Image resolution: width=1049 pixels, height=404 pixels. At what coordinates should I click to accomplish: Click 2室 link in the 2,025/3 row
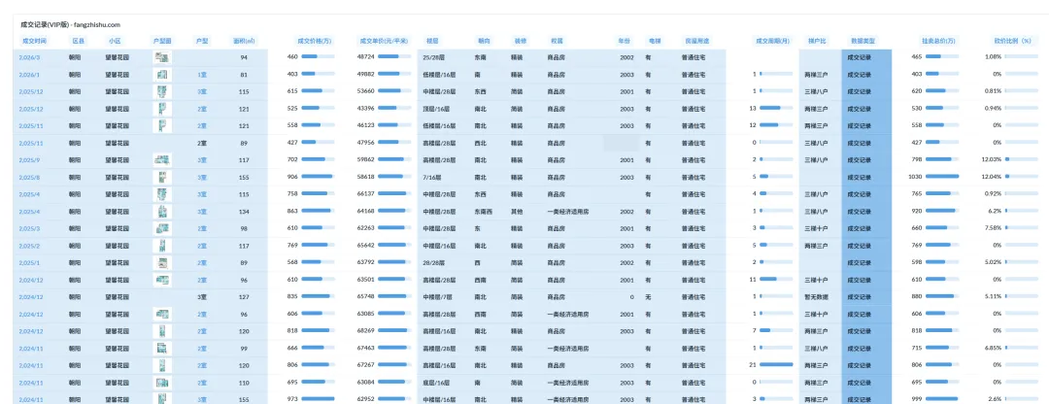tap(202, 228)
